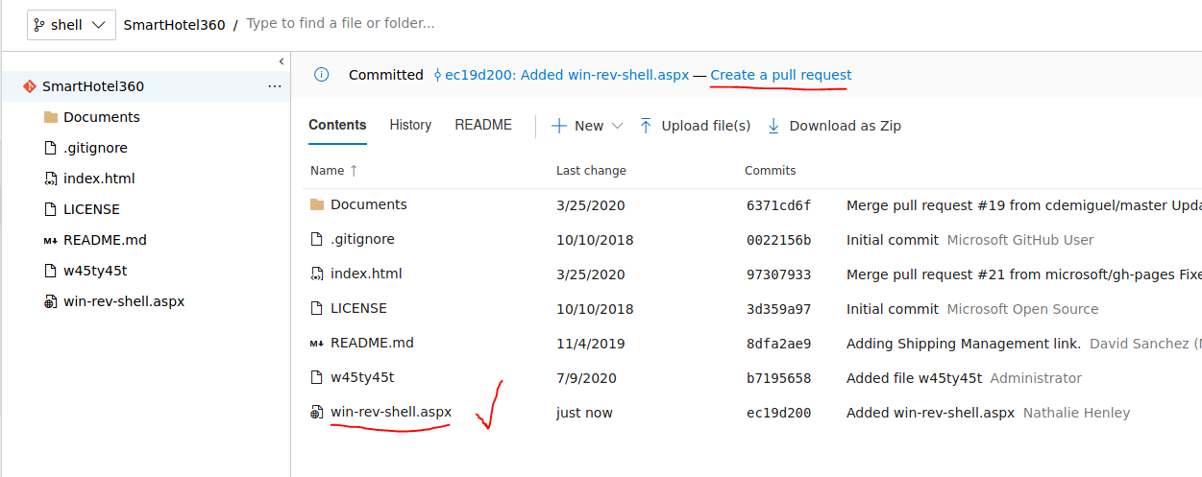Click the Documents folder icon in the list

pyautogui.click(x=317, y=204)
